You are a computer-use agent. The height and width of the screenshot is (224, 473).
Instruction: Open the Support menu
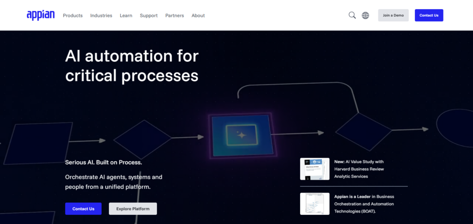point(149,15)
